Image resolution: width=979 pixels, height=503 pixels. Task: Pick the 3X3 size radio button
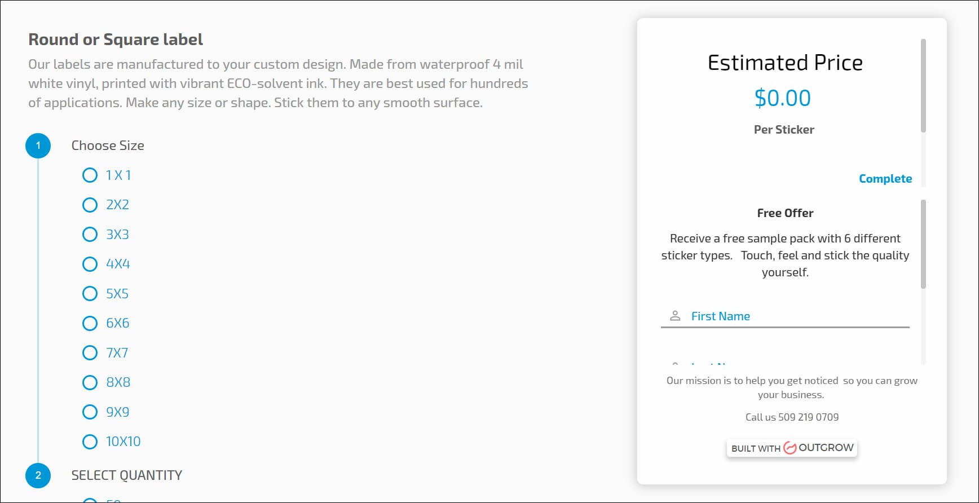point(90,235)
